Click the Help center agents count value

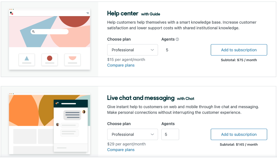pyautogui.click(x=167, y=50)
